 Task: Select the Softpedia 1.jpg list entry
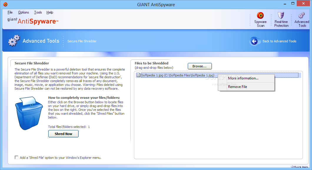(x=218, y=75)
